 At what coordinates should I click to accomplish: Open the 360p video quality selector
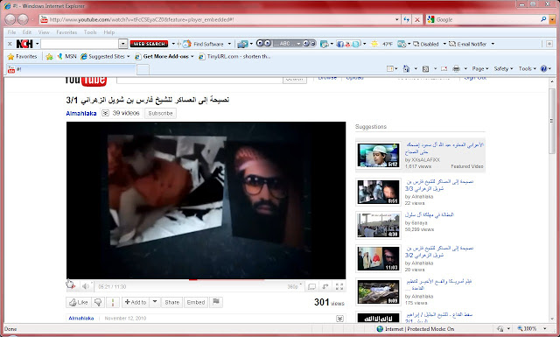pyautogui.click(x=295, y=286)
